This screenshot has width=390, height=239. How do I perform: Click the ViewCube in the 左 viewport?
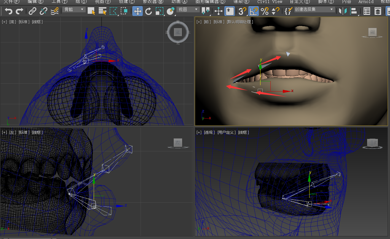pyautogui.click(x=178, y=143)
